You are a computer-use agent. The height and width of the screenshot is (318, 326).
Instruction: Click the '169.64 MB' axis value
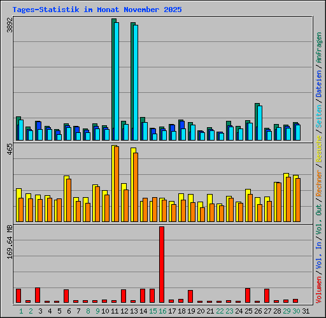(x=10, y=242)
